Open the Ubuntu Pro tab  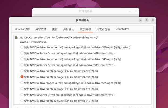coord(122,29)
